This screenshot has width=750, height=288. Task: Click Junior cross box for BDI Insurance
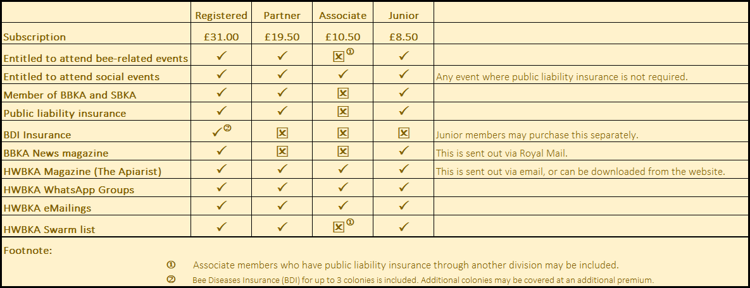pos(404,133)
